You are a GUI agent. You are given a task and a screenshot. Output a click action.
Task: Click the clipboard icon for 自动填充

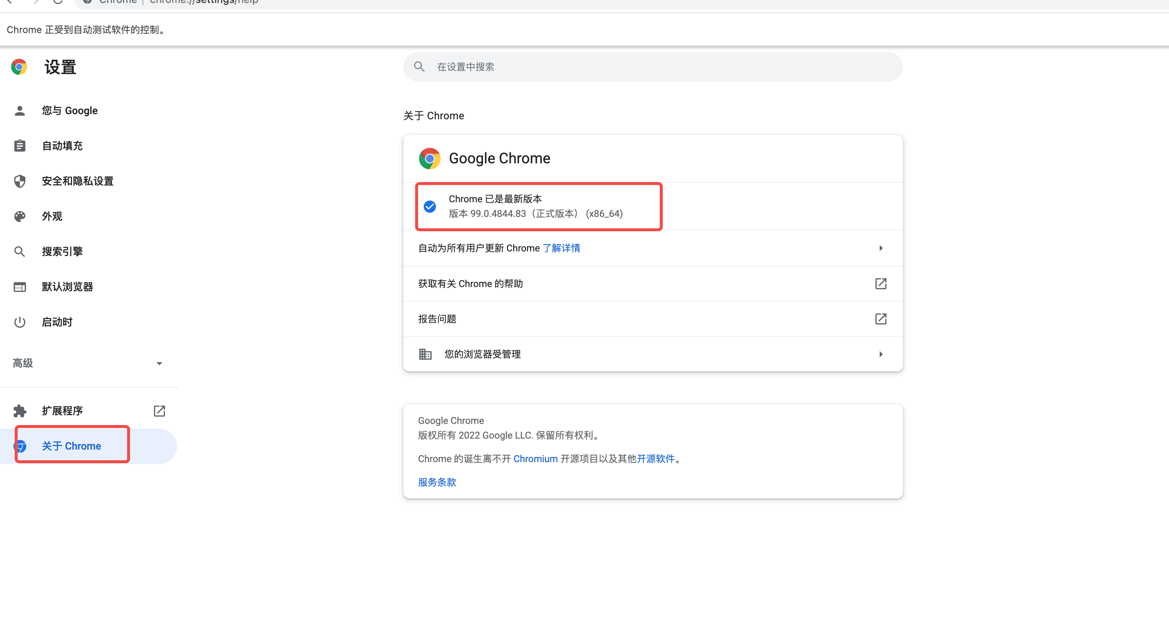click(x=19, y=146)
